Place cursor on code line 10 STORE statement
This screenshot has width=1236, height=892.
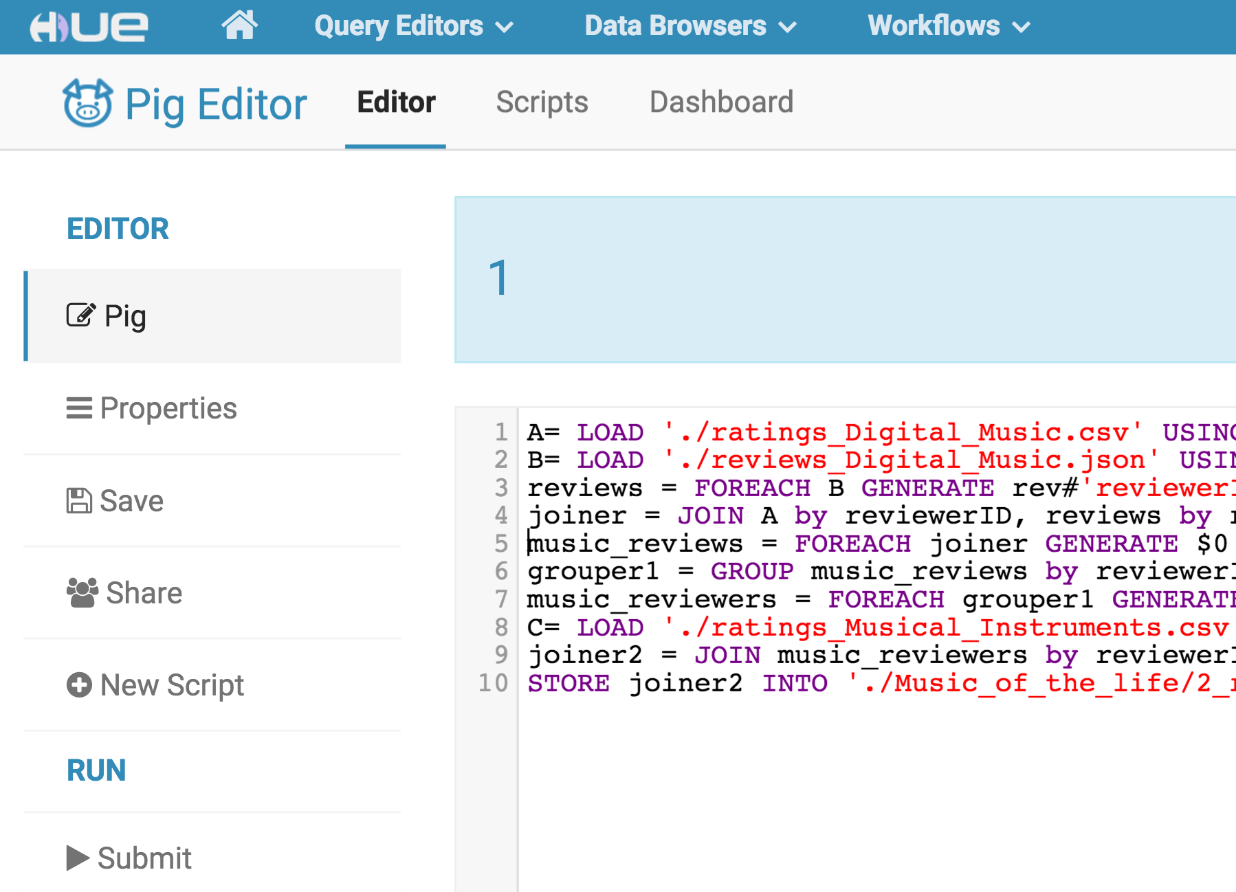coord(880,683)
